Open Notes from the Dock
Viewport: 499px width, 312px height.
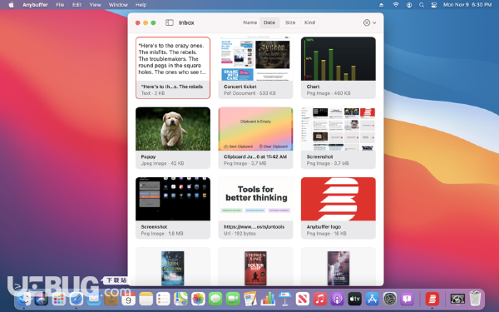[x=146, y=299]
